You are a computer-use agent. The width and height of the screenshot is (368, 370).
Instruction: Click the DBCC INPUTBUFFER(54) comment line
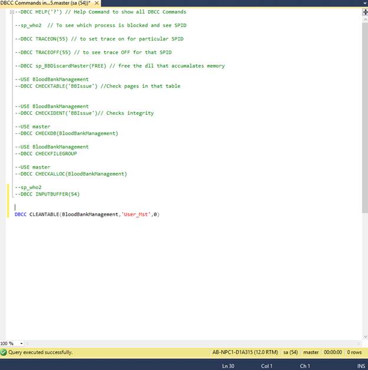point(47,194)
